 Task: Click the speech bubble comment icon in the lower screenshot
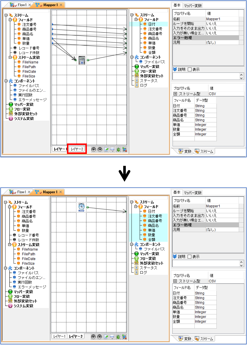(112, 337)
